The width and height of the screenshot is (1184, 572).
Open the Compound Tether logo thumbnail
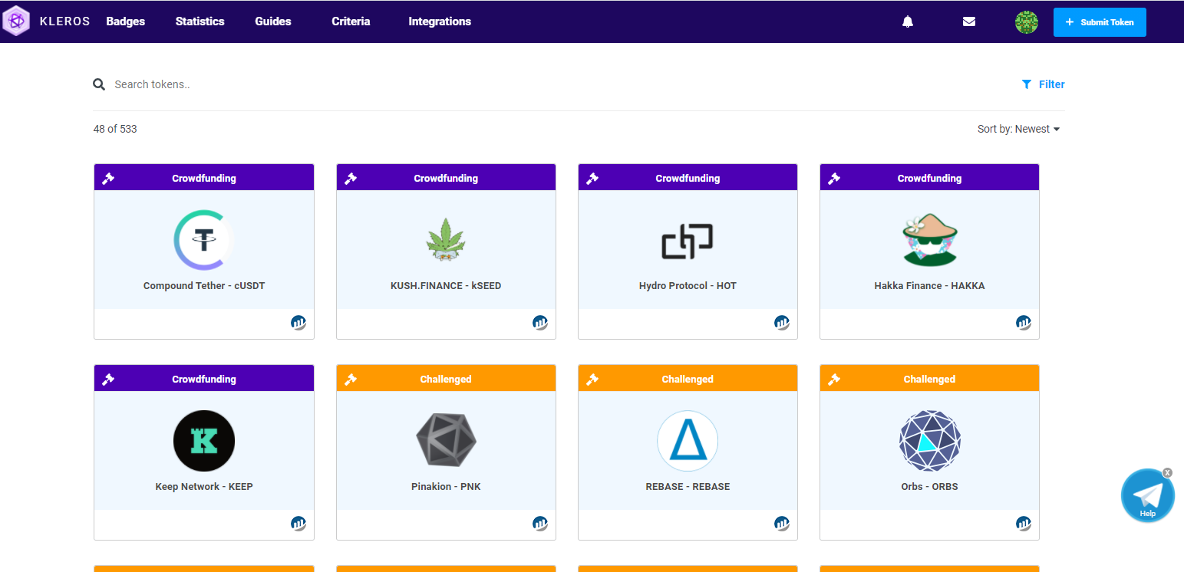point(204,240)
